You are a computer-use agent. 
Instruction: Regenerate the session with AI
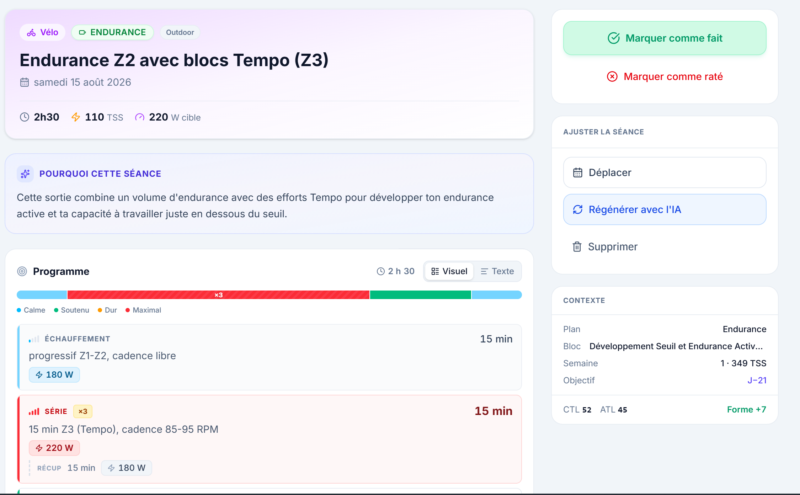(665, 209)
